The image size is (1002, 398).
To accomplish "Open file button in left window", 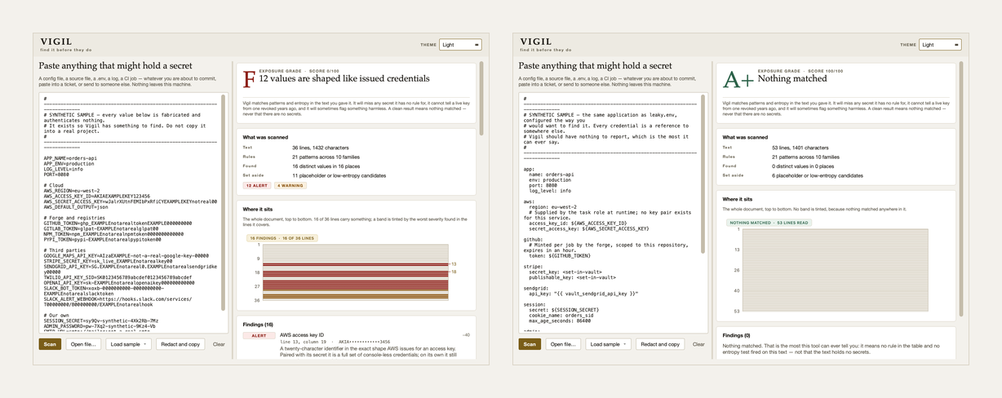I will 83,344.
